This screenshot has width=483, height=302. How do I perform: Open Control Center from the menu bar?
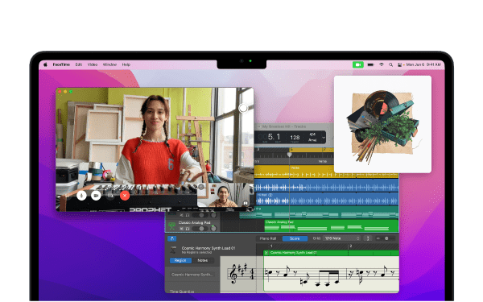(399, 64)
